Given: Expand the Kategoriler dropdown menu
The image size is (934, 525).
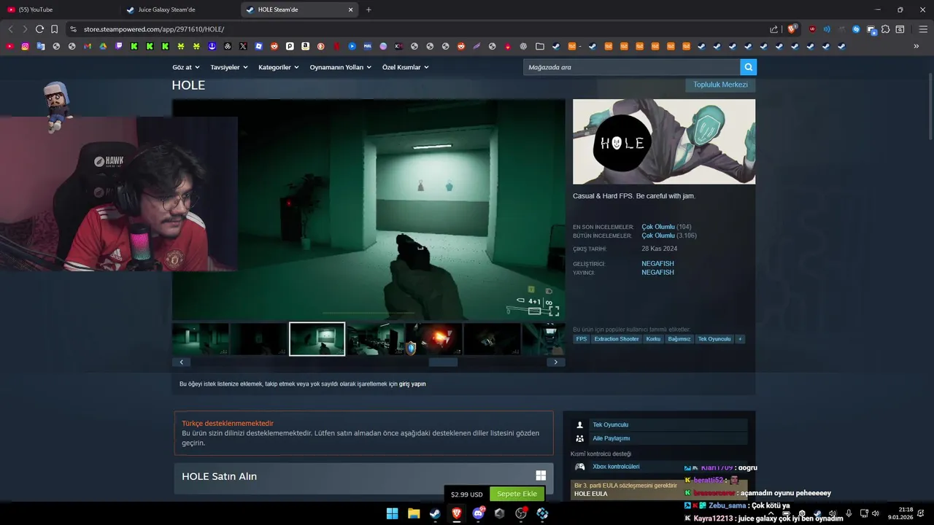Looking at the screenshot, I should pyautogui.click(x=279, y=67).
